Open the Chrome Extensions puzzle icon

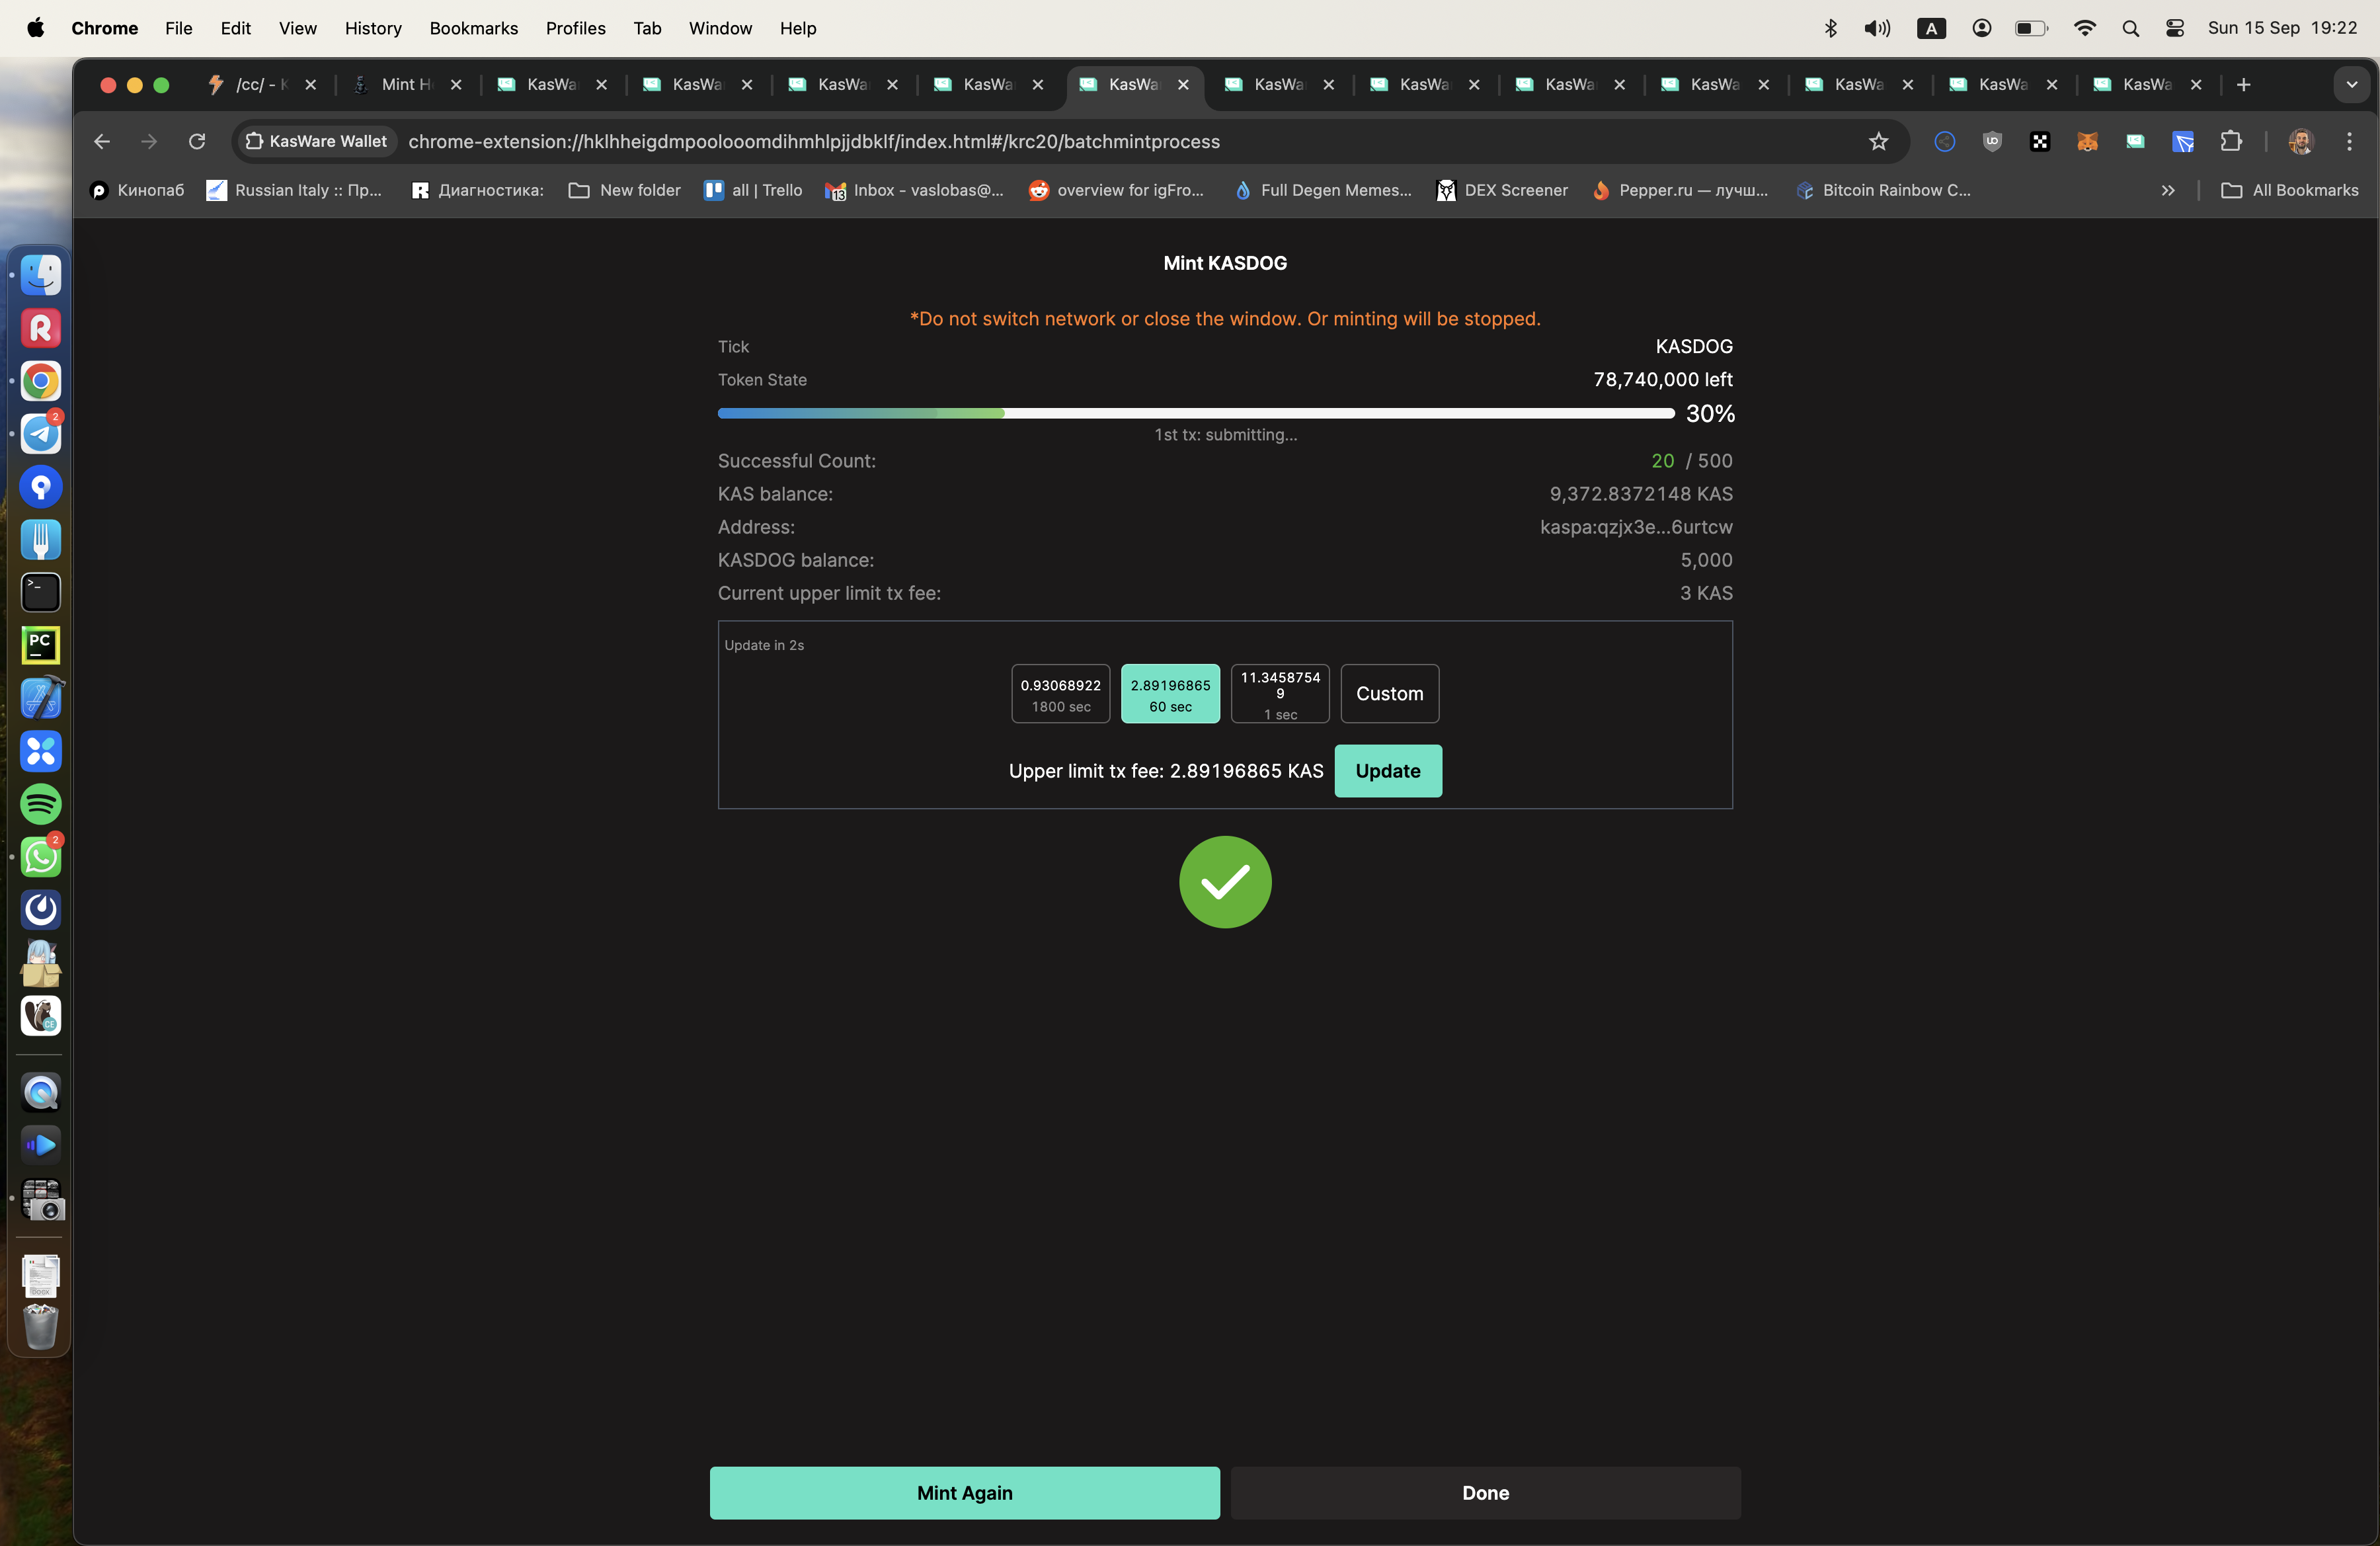coord(2231,141)
